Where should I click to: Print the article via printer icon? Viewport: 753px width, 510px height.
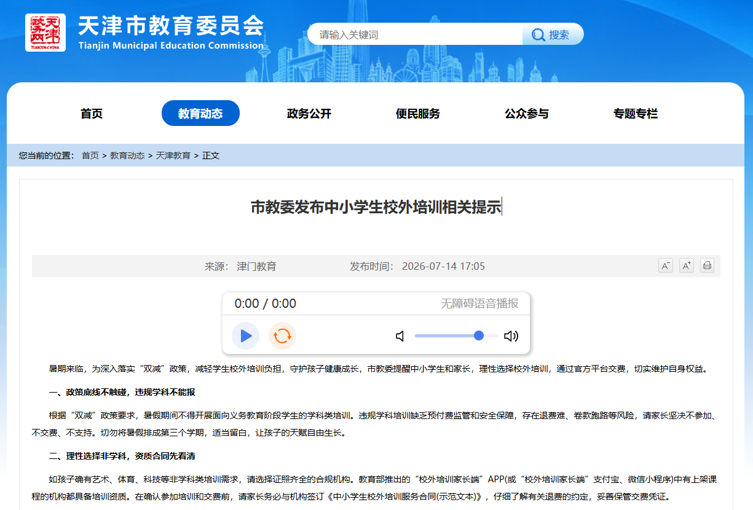tap(707, 265)
